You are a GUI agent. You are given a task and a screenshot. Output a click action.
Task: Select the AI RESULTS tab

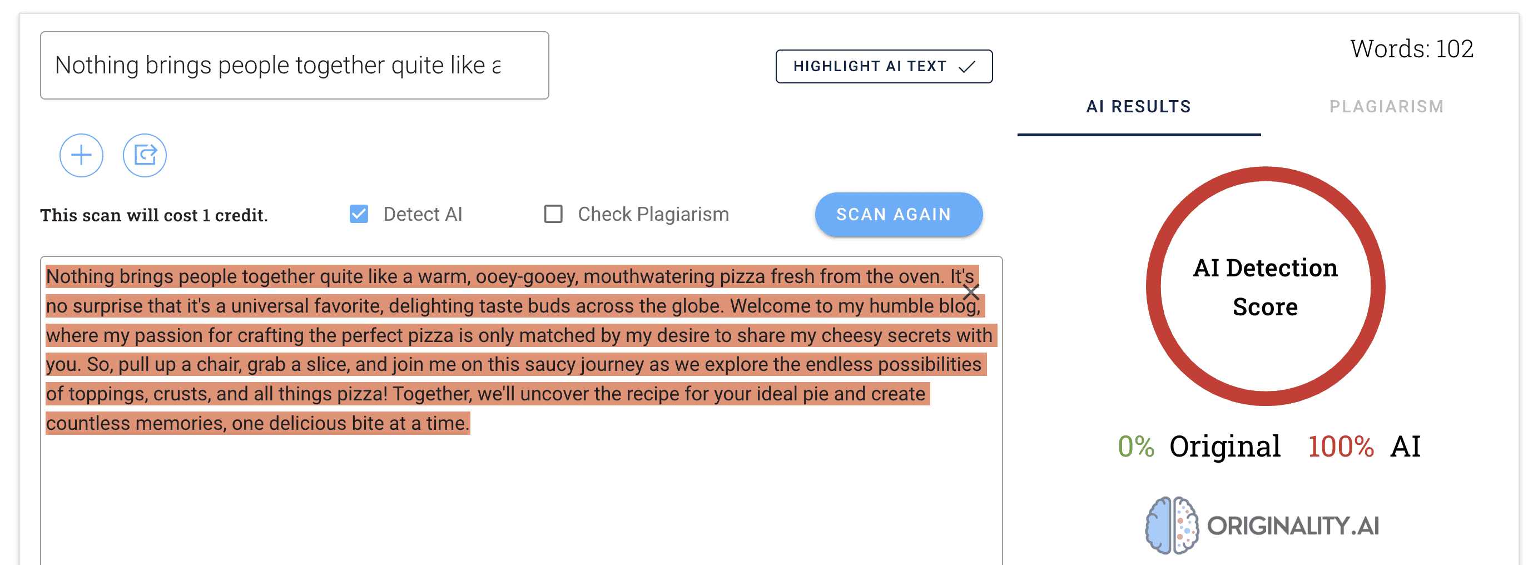[x=1138, y=107]
